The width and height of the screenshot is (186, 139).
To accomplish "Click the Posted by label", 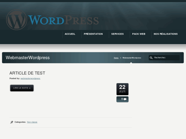I will coord(15,79).
